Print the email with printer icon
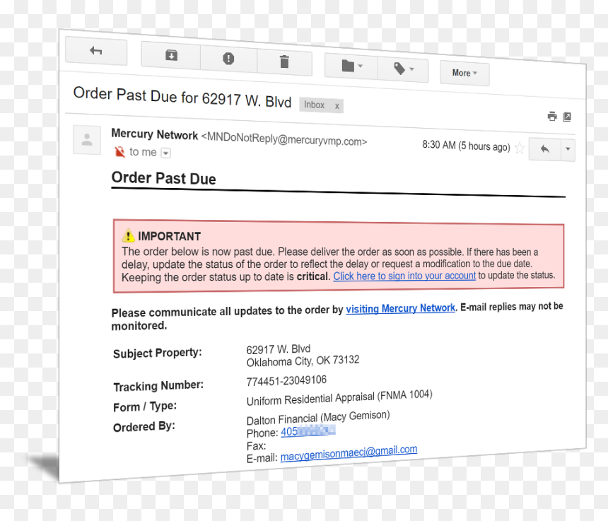Screen dimensions: 608x521 pos(551,116)
